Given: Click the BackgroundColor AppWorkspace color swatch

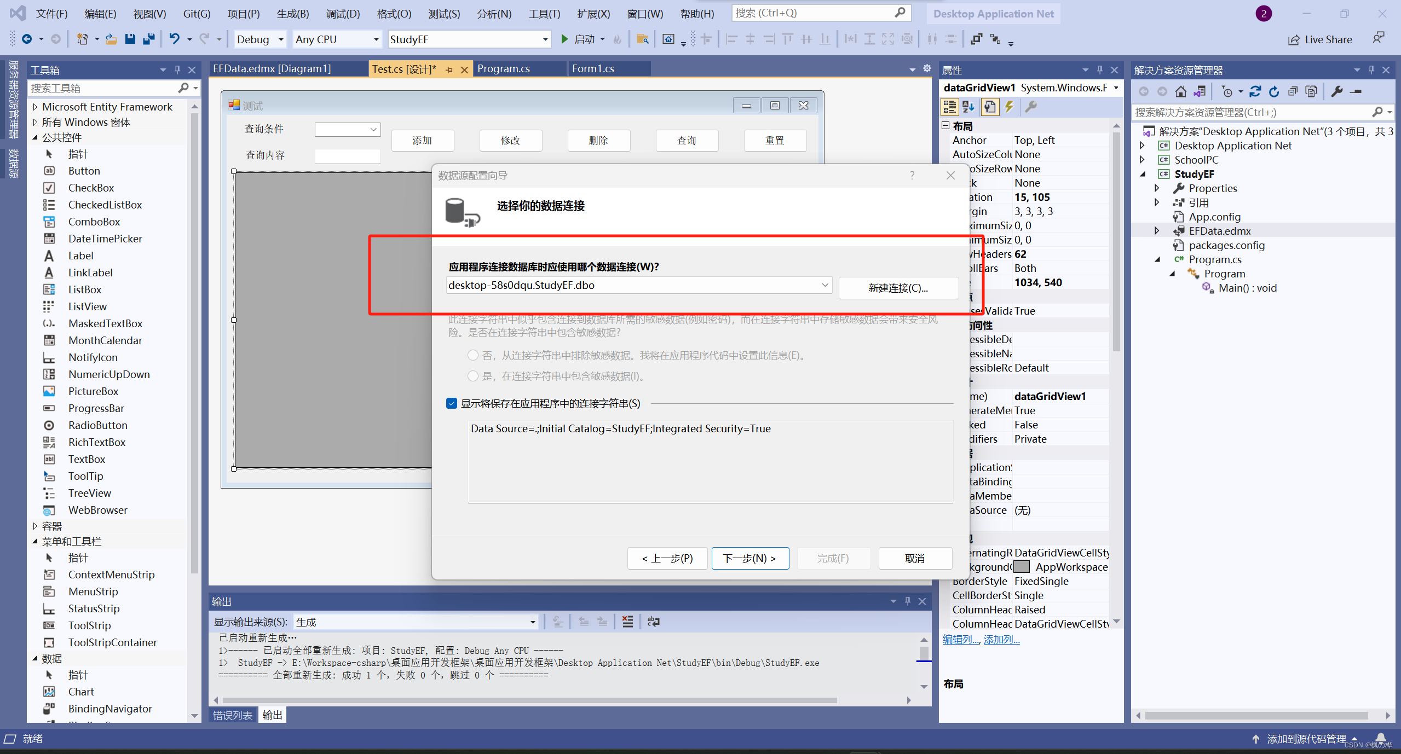Looking at the screenshot, I should (x=1021, y=567).
